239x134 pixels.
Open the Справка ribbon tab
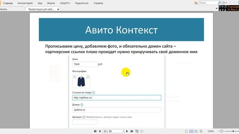point(98,3)
